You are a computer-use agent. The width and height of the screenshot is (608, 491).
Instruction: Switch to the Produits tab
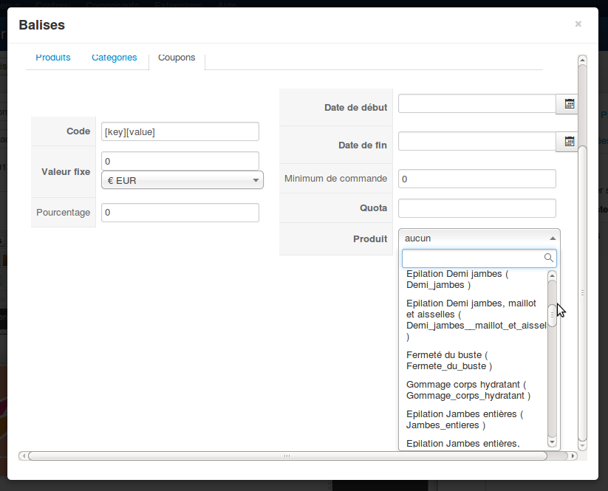pyautogui.click(x=53, y=58)
